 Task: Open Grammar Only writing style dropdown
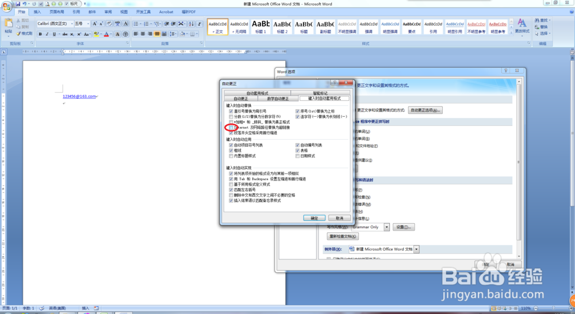click(x=386, y=227)
